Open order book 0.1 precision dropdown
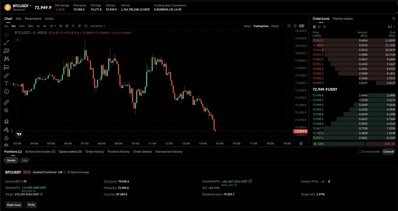Viewport: 398px width, 211px height. (x=391, y=27)
